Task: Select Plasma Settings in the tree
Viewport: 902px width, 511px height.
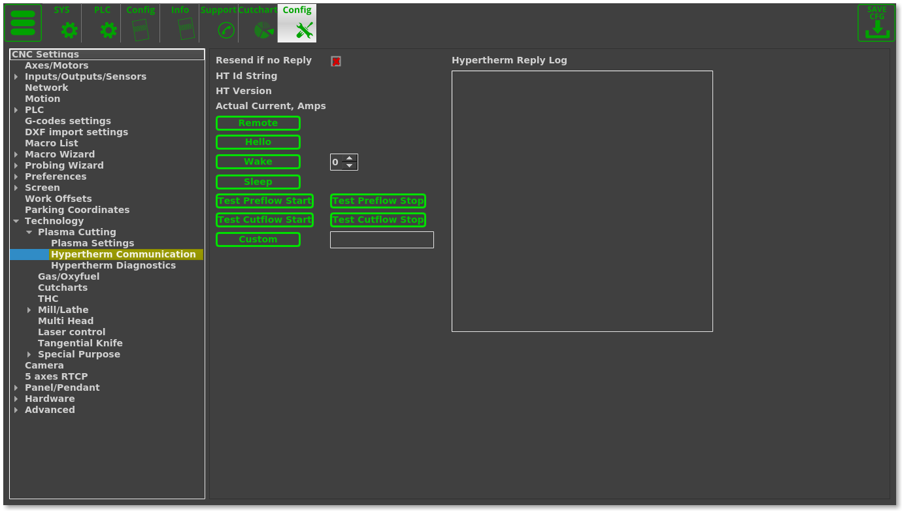Action: pyautogui.click(x=92, y=243)
